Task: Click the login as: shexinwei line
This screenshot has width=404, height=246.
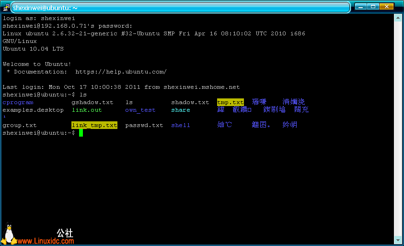Action: [39, 18]
